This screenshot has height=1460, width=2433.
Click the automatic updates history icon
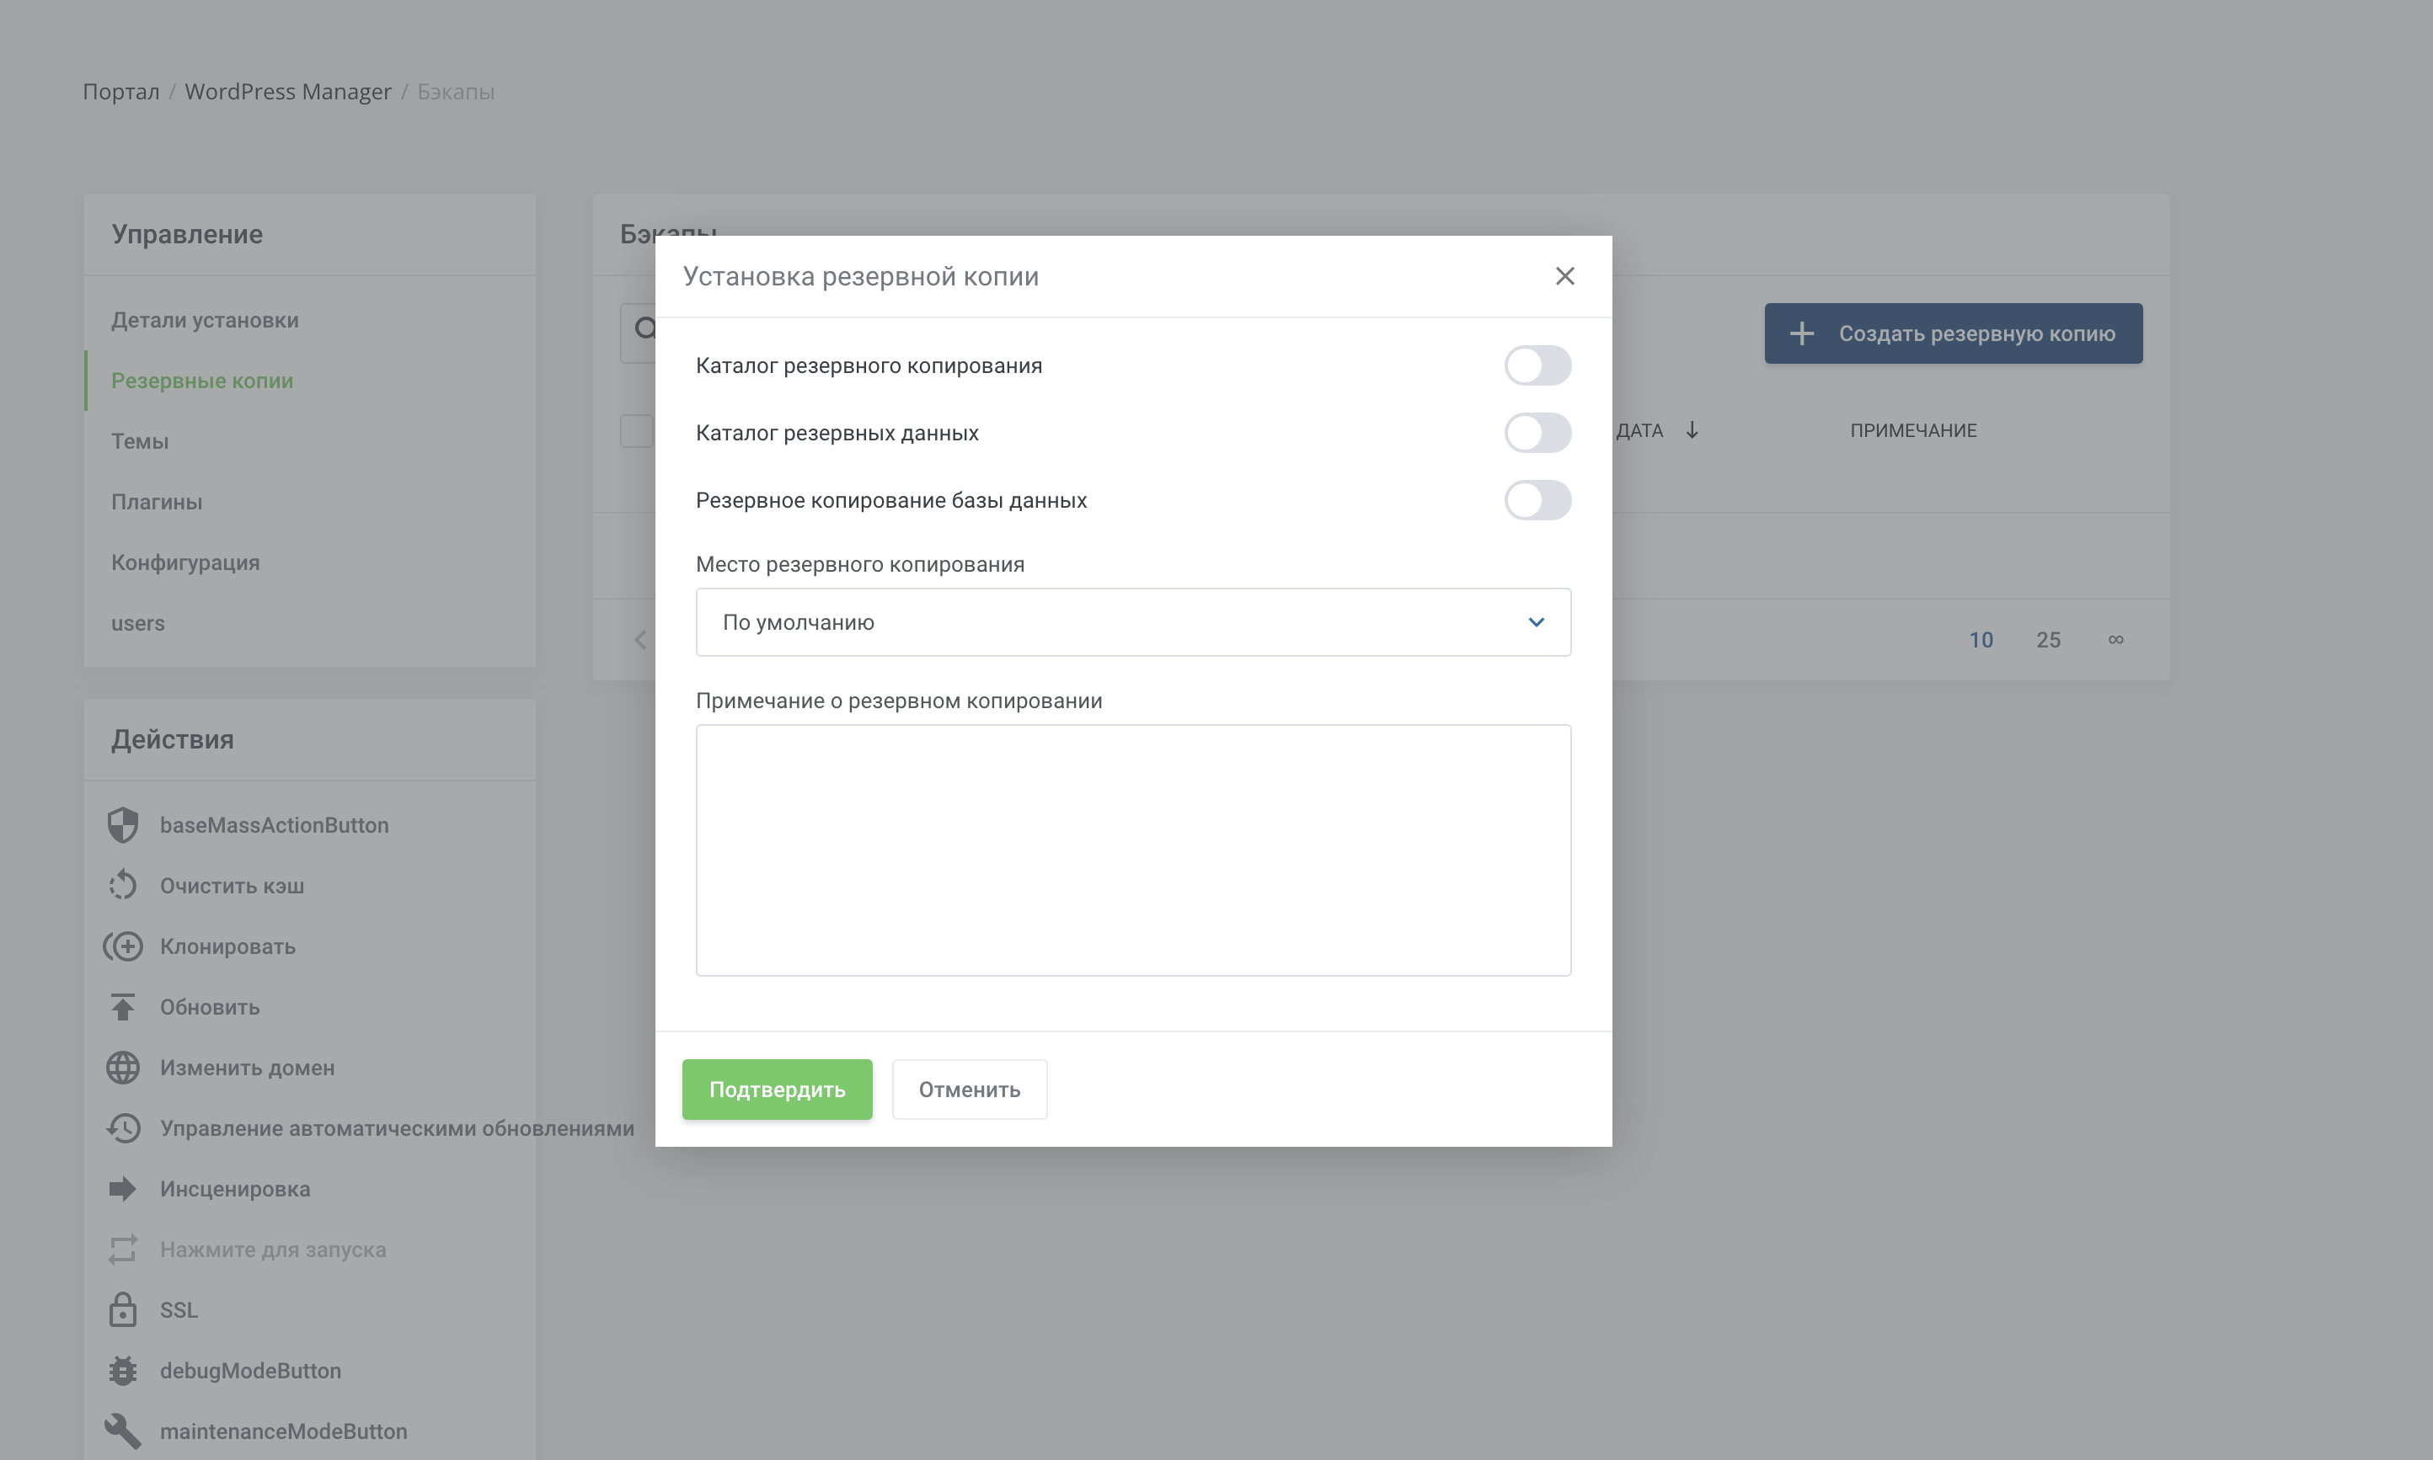(x=123, y=1128)
